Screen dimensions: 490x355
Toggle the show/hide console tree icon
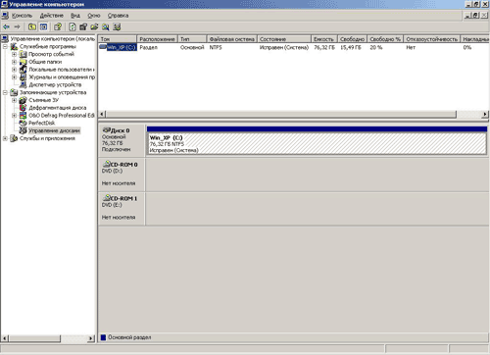click(x=43, y=26)
